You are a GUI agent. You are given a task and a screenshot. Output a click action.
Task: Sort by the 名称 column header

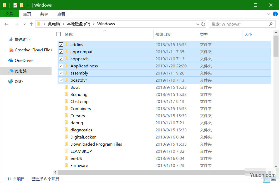pyautogui.click(x=69, y=34)
